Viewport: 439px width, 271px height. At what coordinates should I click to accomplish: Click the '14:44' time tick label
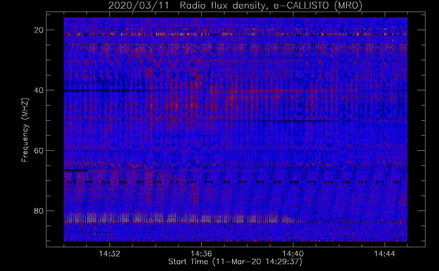tap(385, 254)
